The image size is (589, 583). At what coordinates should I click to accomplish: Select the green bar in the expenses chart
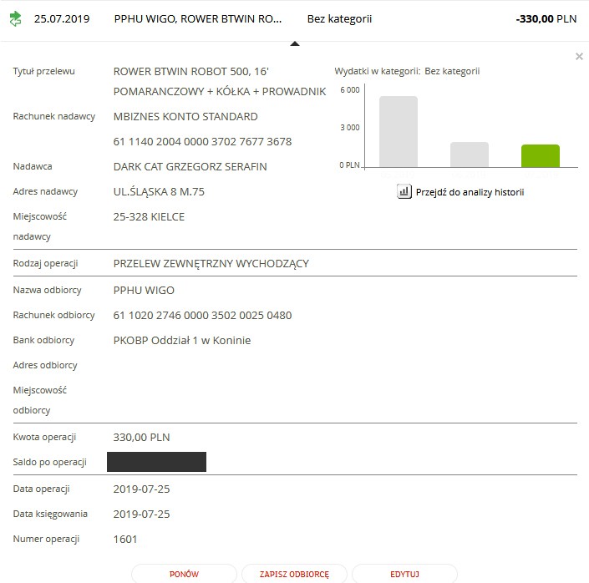click(540, 155)
